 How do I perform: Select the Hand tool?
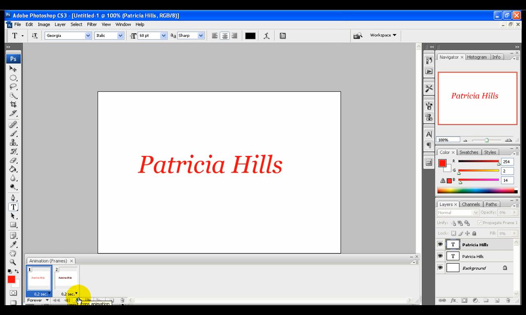[x=13, y=253]
